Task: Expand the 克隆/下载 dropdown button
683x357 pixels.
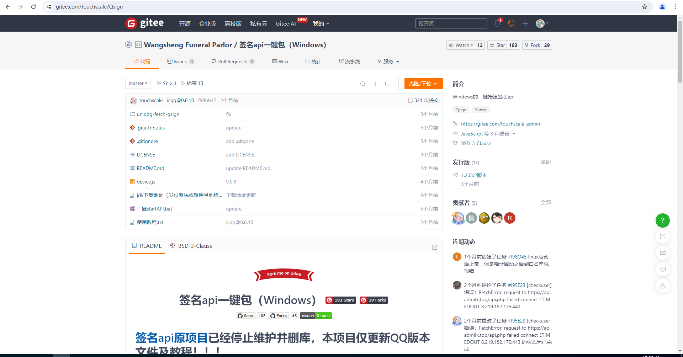Action: 423,84
